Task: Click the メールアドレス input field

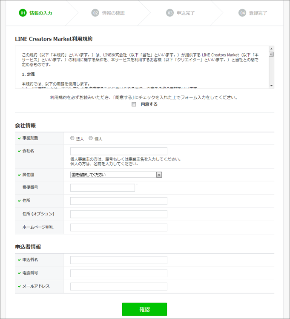Action: click(118, 287)
